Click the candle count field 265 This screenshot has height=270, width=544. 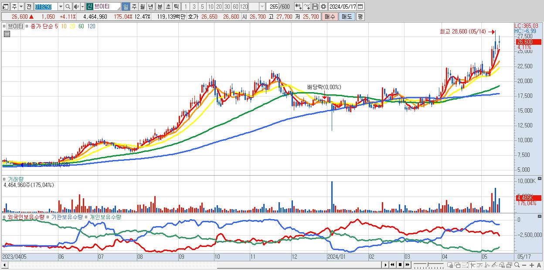[272, 7]
